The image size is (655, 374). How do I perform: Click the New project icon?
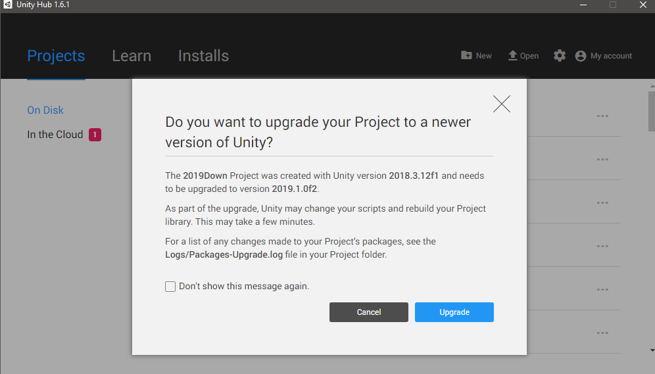click(x=466, y=56)
